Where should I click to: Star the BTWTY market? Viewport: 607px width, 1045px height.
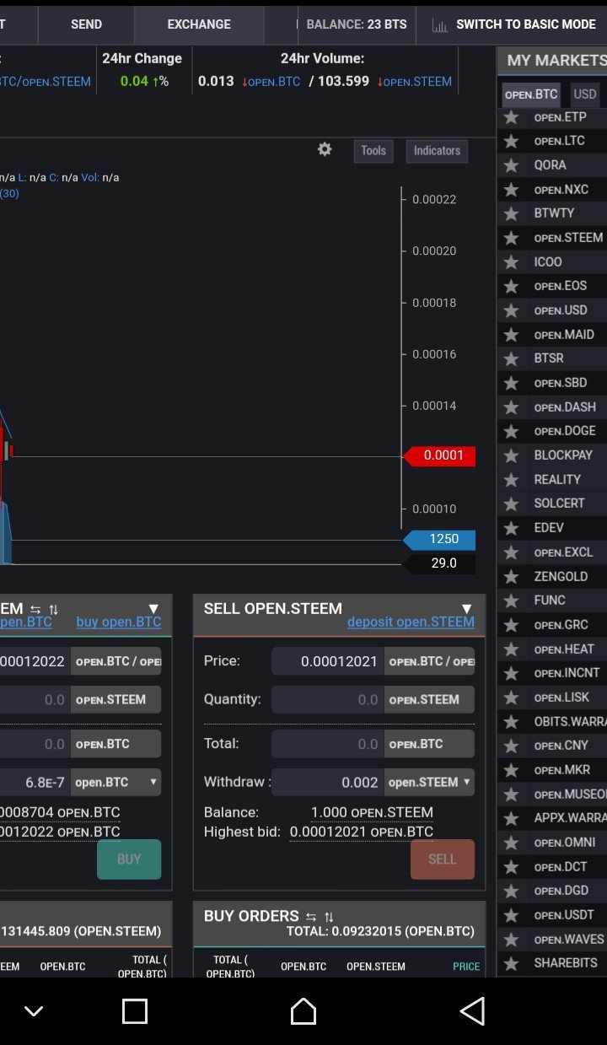pyautogui.click(x=511, y=213)
